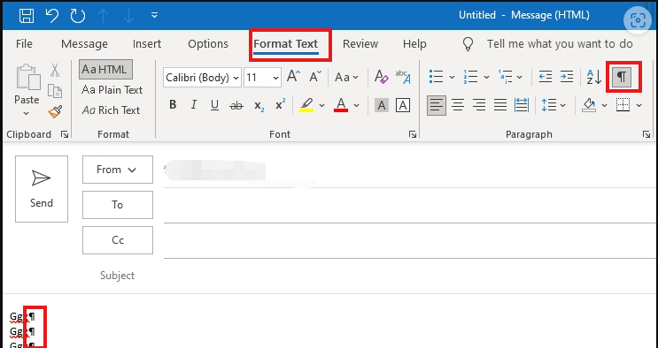Choose HTML message format
Viewport: 658px width, 348px height.
click(x=105, y=69)
